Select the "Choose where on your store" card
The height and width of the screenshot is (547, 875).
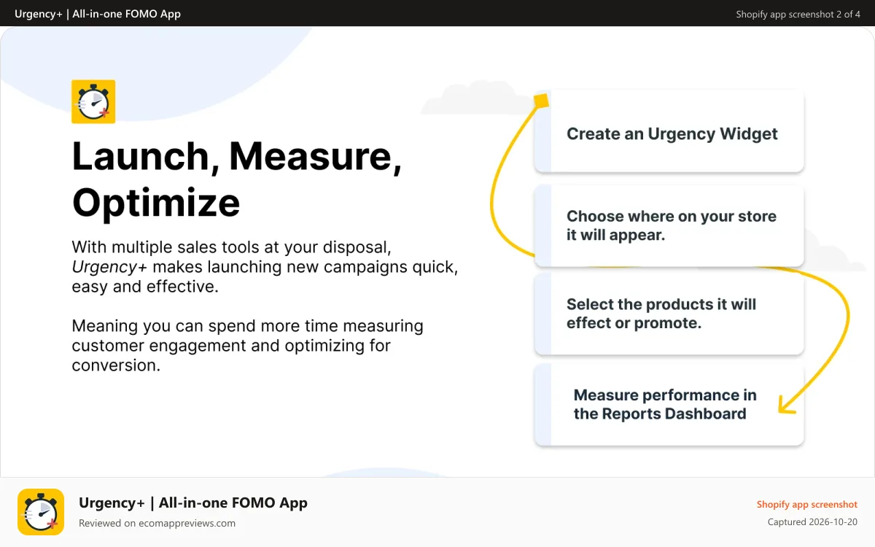coord(669,225)
